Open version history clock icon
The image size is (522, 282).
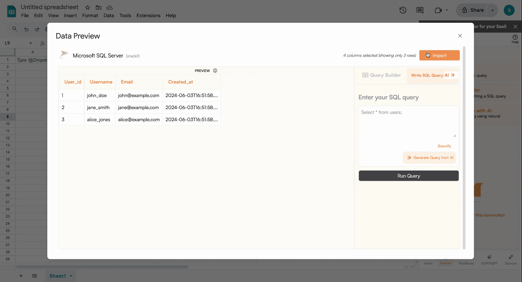click(403, 10)
